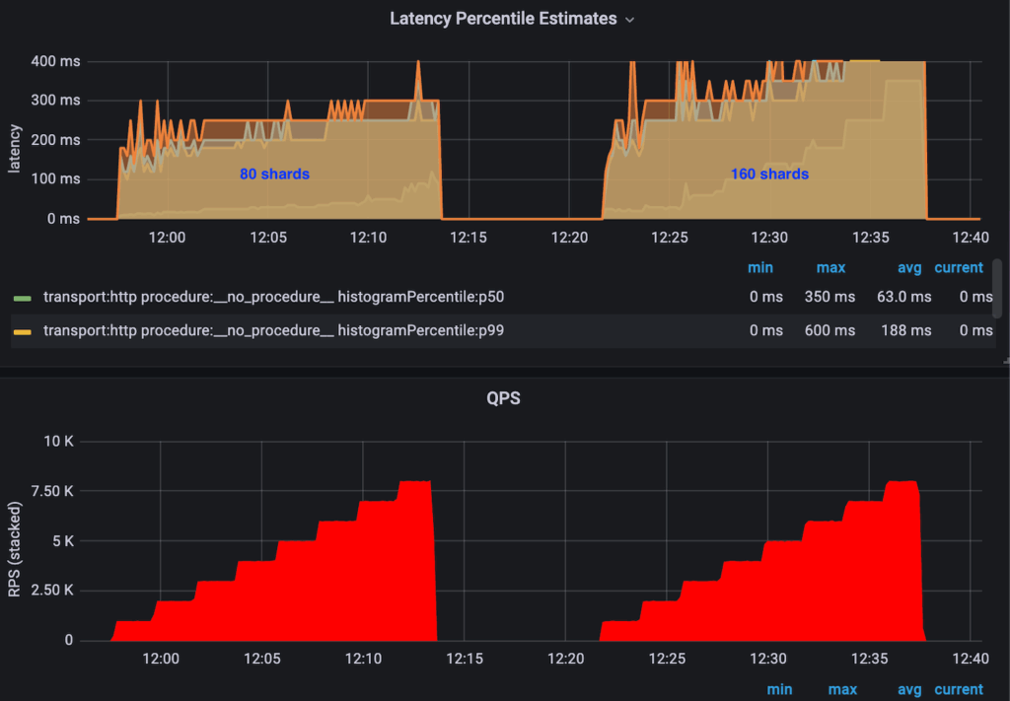Image resolution: width=1010 pixels, height=701 pixels.
Task: Sort latency legend by max column
Action: tap(830, 267)
